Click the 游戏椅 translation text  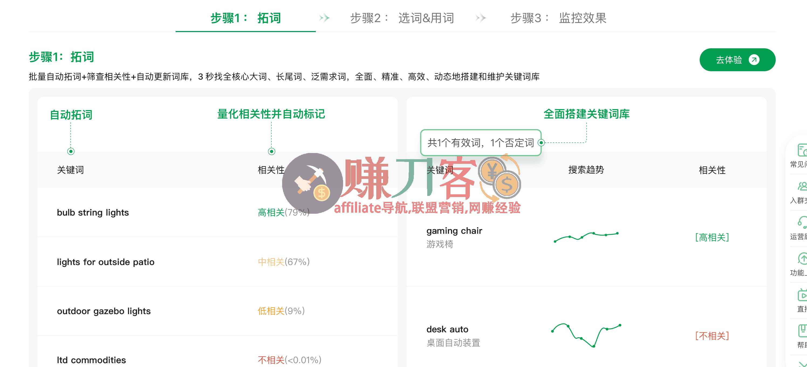pos(440,244)
